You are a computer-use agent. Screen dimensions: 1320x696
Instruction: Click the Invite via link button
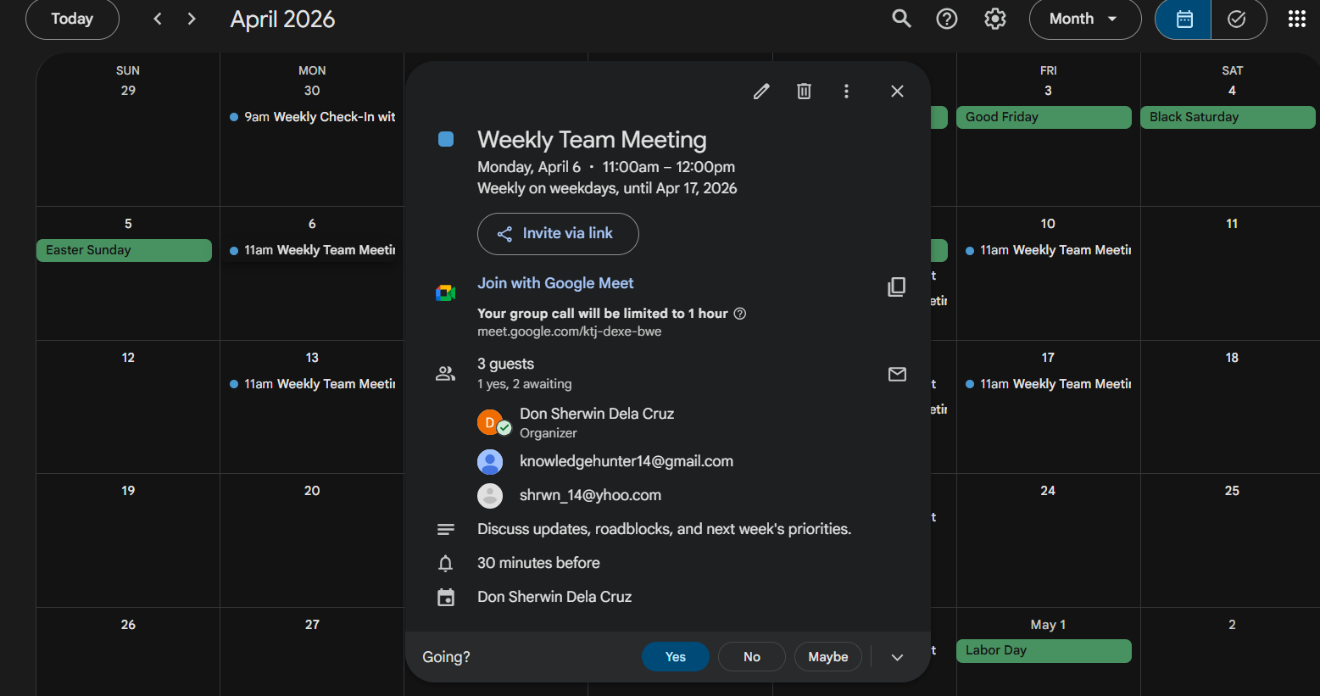[558, 234]
